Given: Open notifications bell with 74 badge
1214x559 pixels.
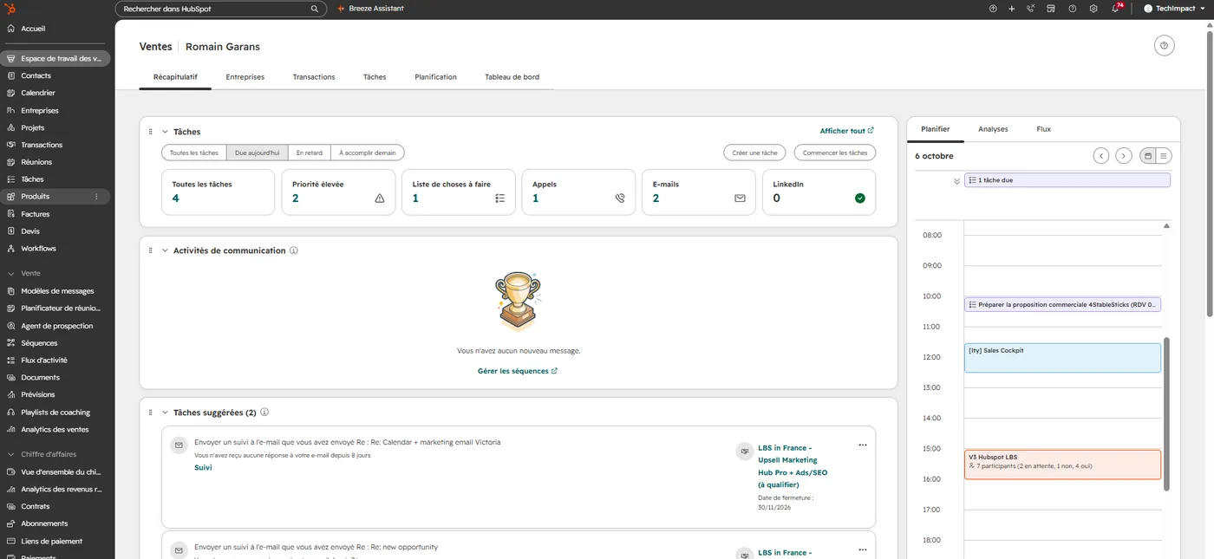Looking at the screenshot, I should [1117, 8].
